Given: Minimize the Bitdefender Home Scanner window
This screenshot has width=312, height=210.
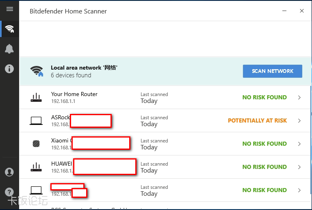Looking at the screenshot, I should coord(284,11).
